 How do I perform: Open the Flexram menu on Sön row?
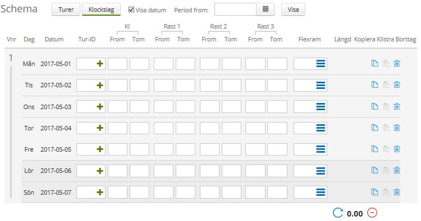click(x=321, y=192)
